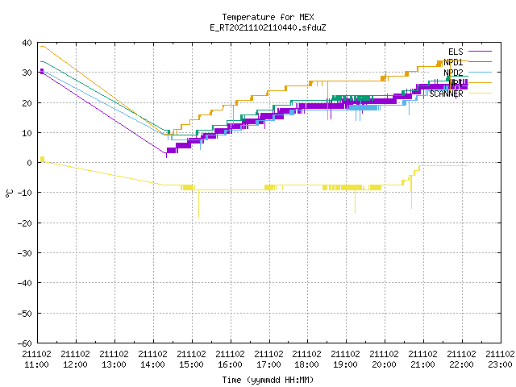516x387 pixels.
Task: Click the scanner downward spike after 19:00
Action: point(355,202)
